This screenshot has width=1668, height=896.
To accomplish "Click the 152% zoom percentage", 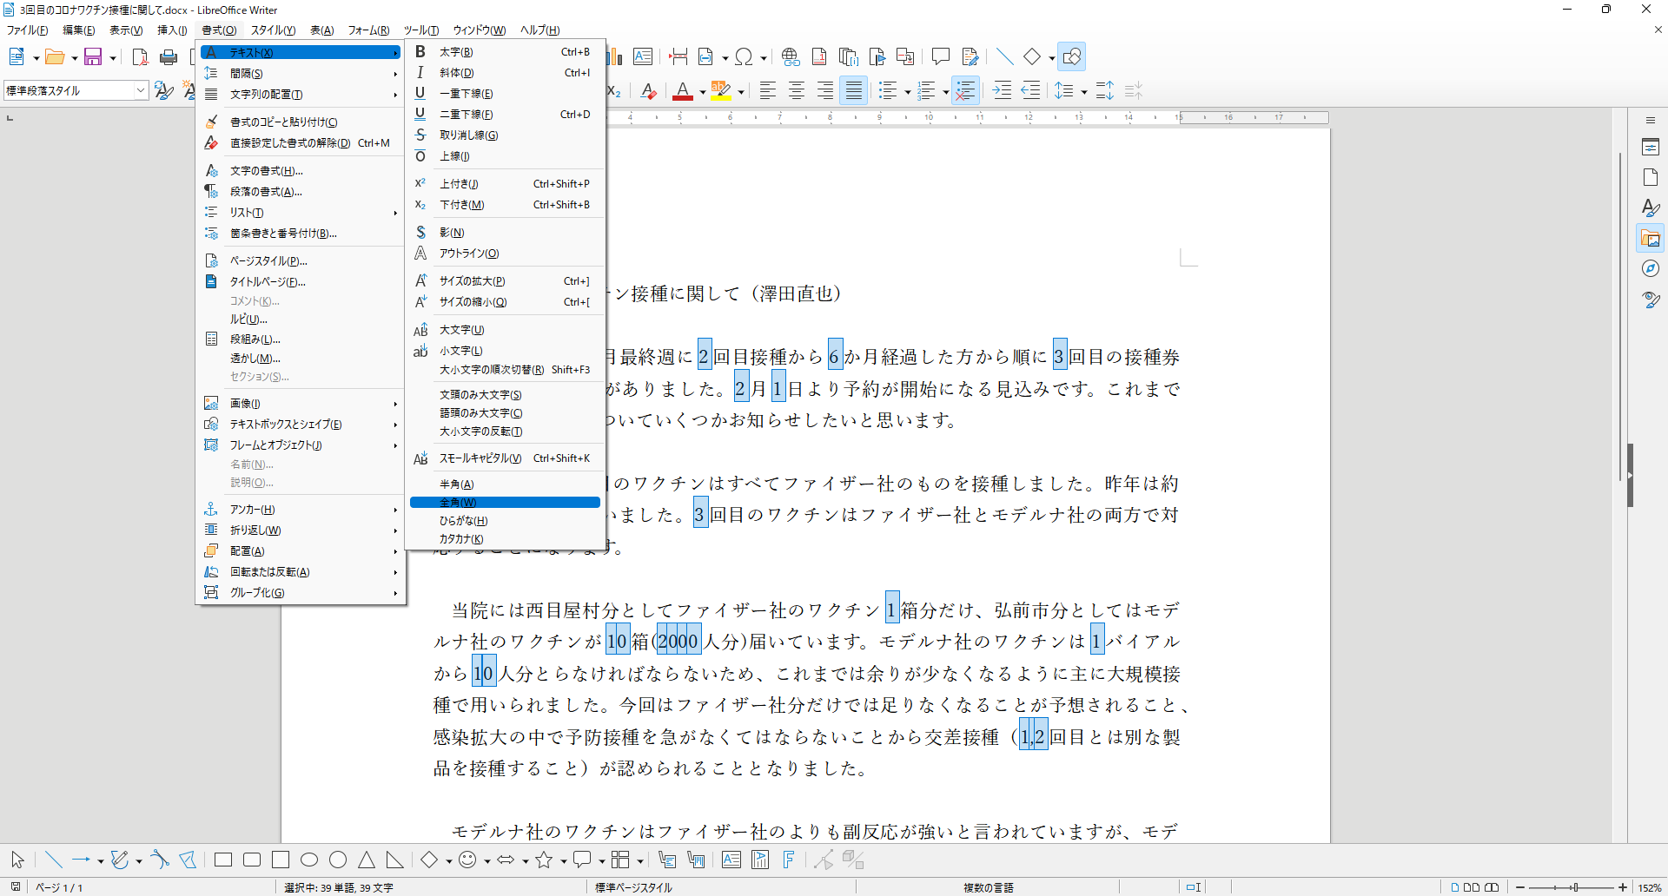I will click(x=1650, y=887).
